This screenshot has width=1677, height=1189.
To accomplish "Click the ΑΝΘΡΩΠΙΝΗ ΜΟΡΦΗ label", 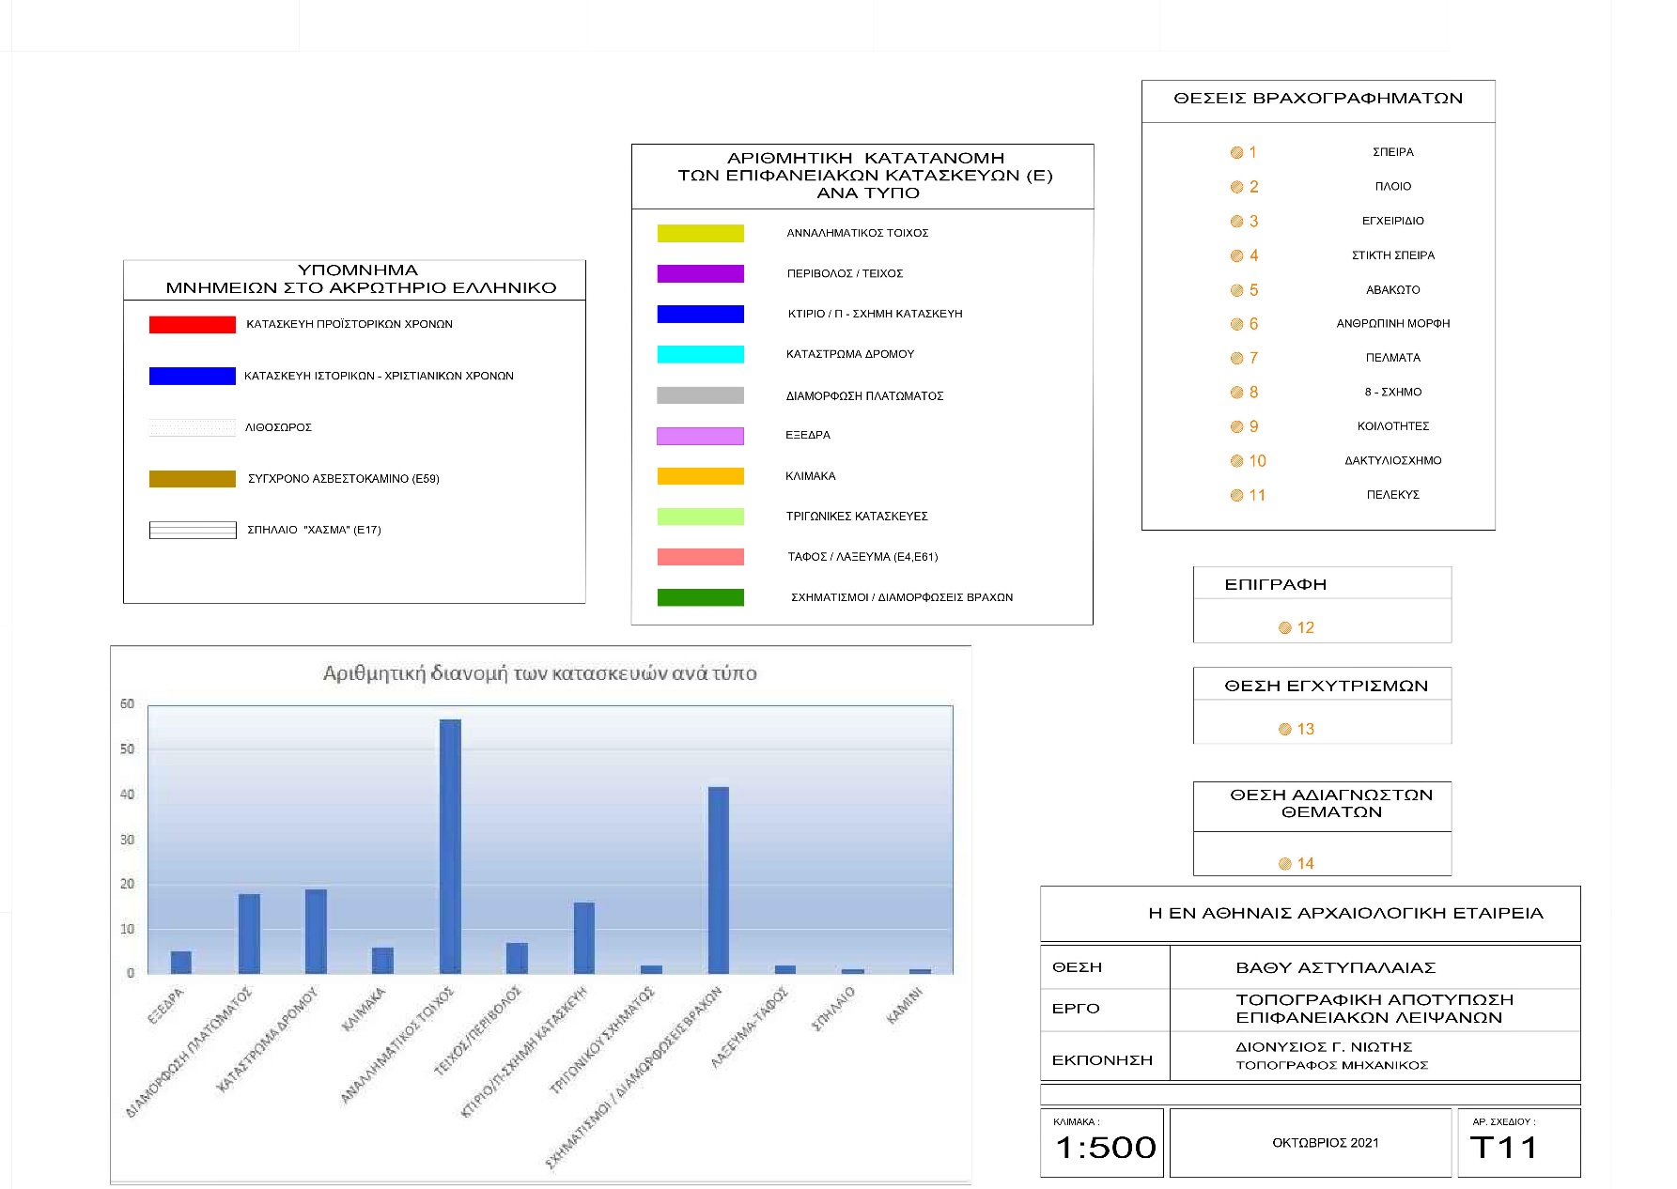I will (1393, 324).
